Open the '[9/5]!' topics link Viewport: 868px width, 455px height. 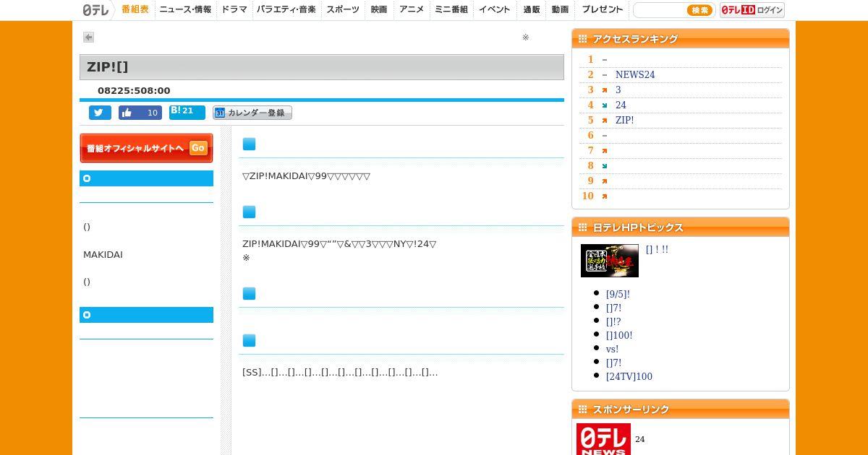pyautogui.click(x=618, y=295)
